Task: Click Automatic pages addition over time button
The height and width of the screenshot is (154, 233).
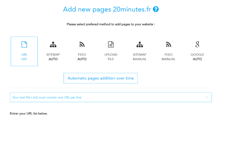Action: pyautogui.click(x=100, y=78)
